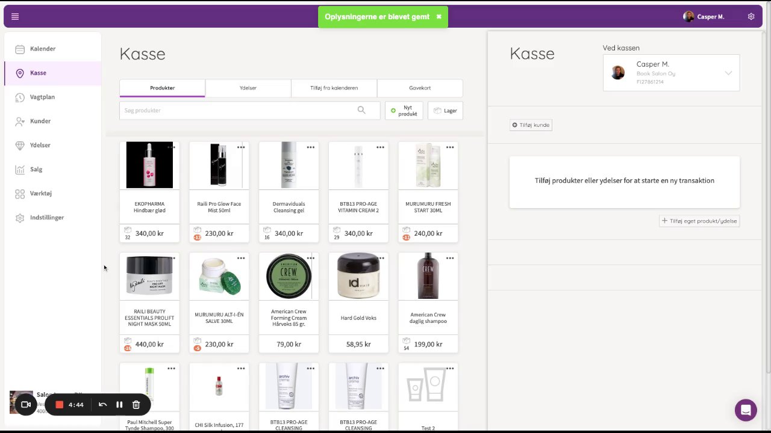Image resolution: width=771 pixels, height=433 pixels.
Task: Open options menu for BTB13 PRO-AGE VITAMIN CREAM 2
Action: 381,147
